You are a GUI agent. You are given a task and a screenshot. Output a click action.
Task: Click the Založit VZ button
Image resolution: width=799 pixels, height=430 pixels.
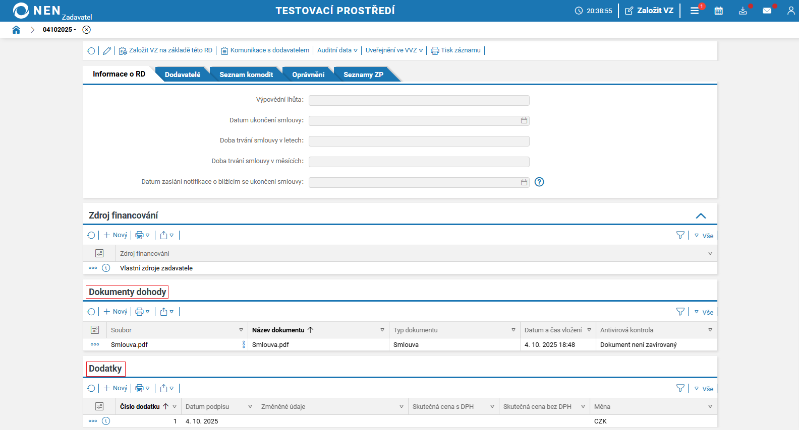coord(649,11)
